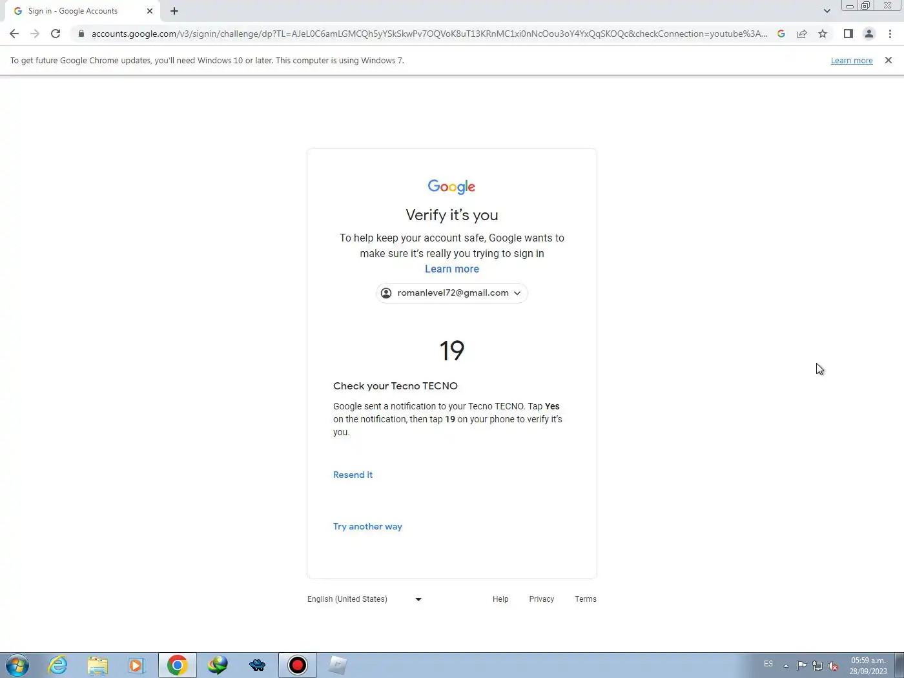Open Windows Media Player in taskbar

137,665
